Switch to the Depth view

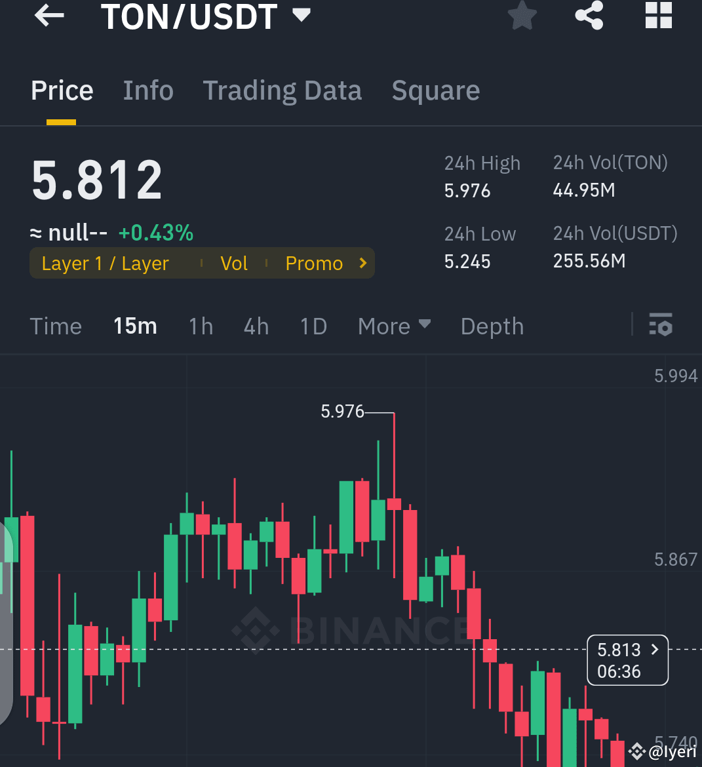point(492,326)
